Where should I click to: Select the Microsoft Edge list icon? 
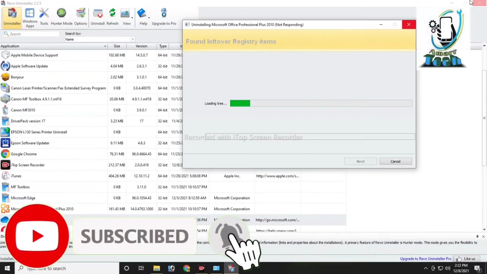click(5, 198)
